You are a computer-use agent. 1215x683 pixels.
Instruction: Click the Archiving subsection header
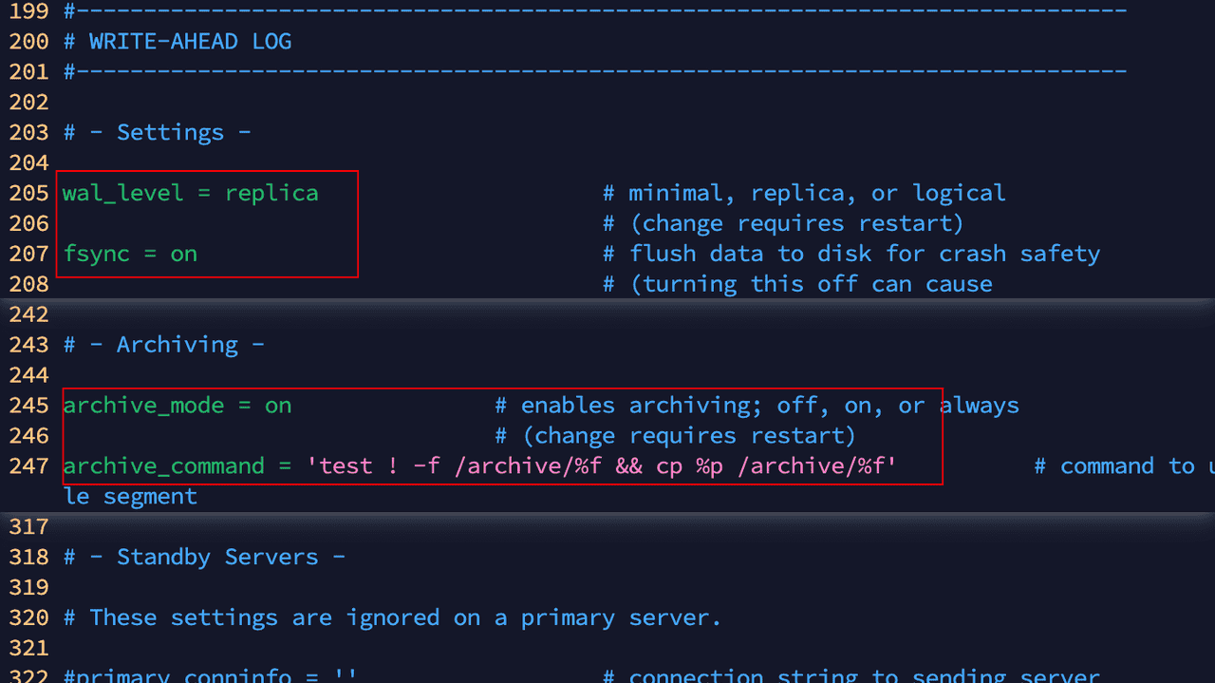click(x=164, y=344)
